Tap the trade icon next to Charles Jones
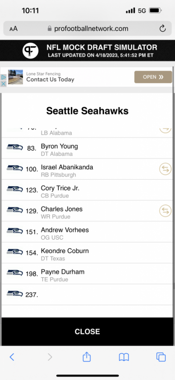175x380 pixels. click(x=165, y=210)
